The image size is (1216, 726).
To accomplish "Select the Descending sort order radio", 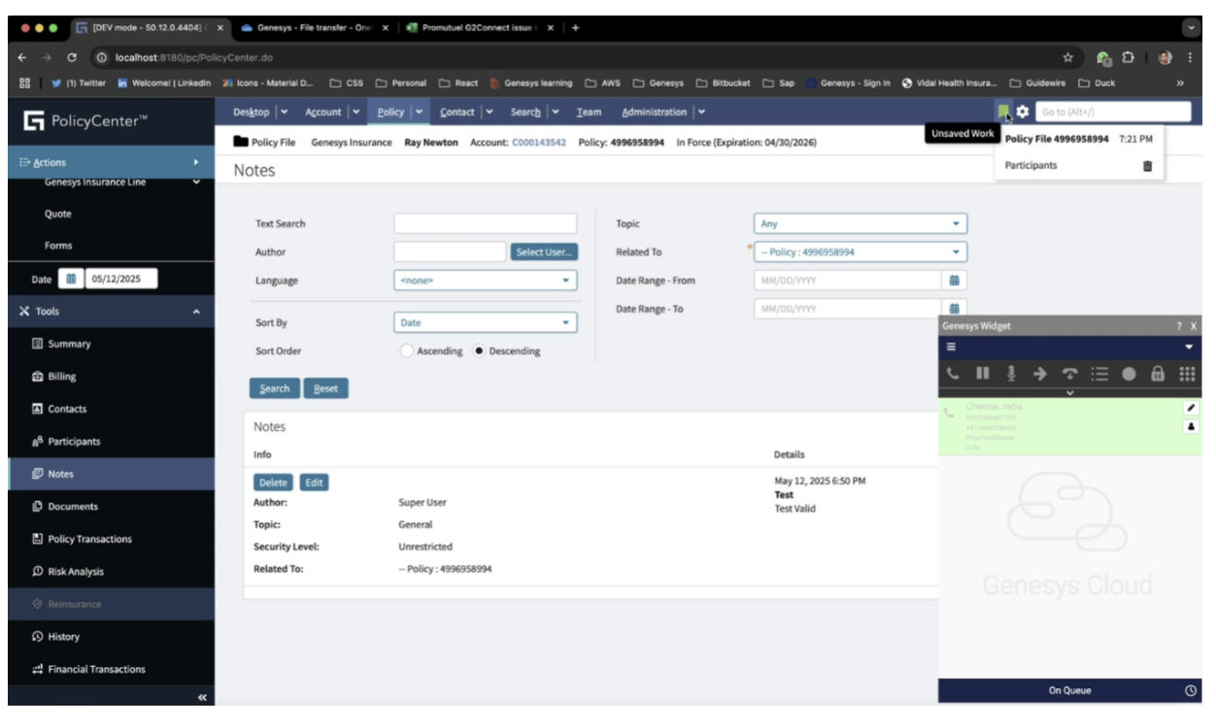I will (479, 351).
